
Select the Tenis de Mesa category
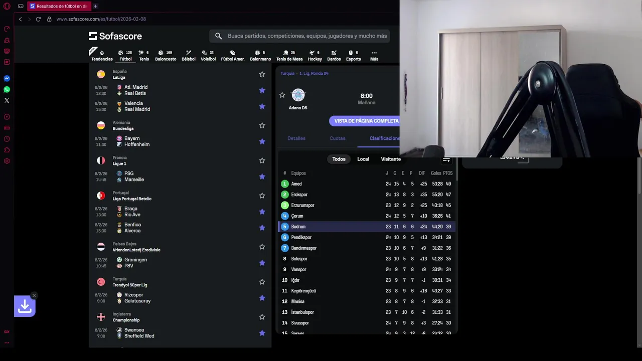point(289,55)
